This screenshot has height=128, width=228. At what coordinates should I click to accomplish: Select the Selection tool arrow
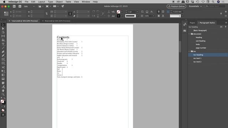pyautogui.click(x=3, y=25)
